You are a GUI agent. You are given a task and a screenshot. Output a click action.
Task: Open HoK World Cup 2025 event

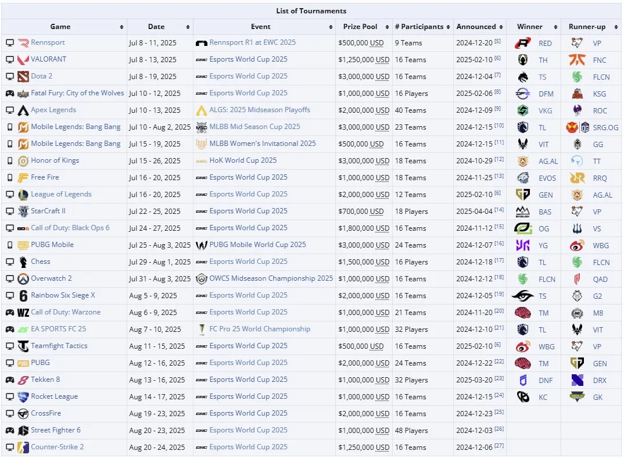pyautogui.click(x=243, y=160)
